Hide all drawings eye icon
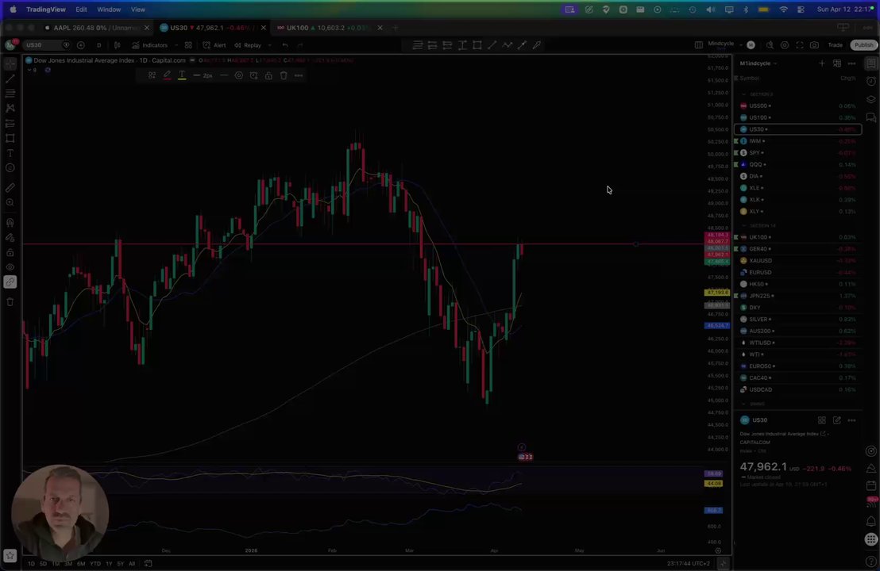This screenshot has width=880, height=571. coord(10,267)
